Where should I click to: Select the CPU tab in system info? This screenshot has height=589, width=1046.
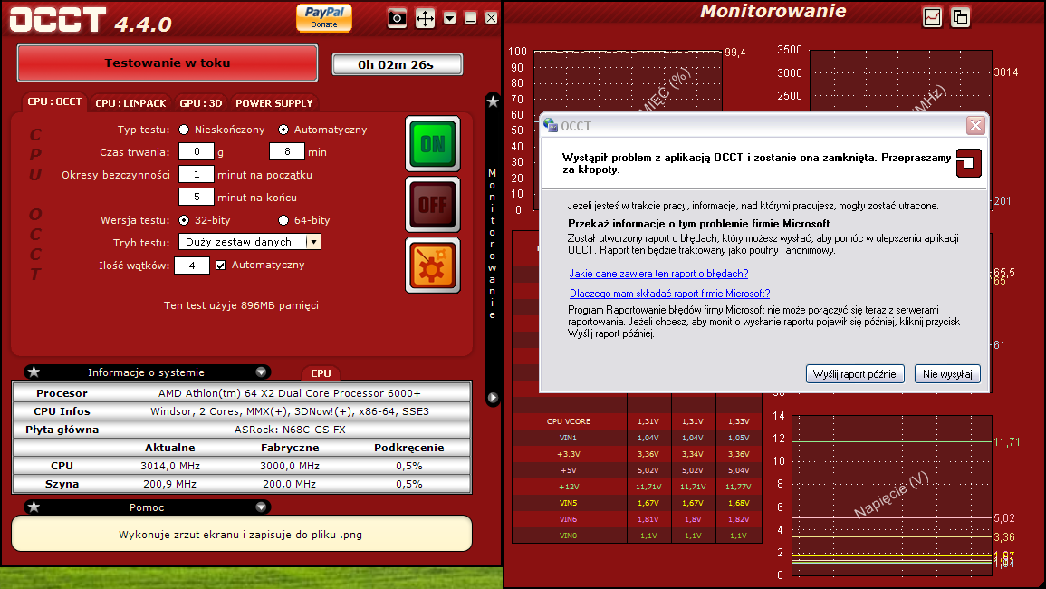tap(321, 373)
